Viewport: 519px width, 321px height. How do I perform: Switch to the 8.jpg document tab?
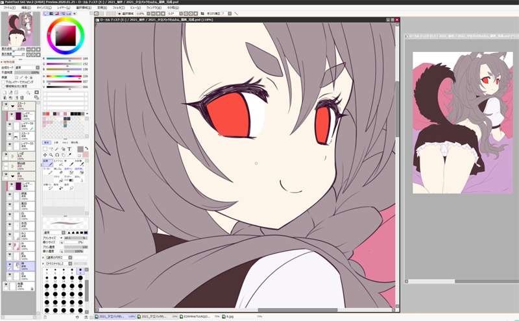tap(229, 317)
